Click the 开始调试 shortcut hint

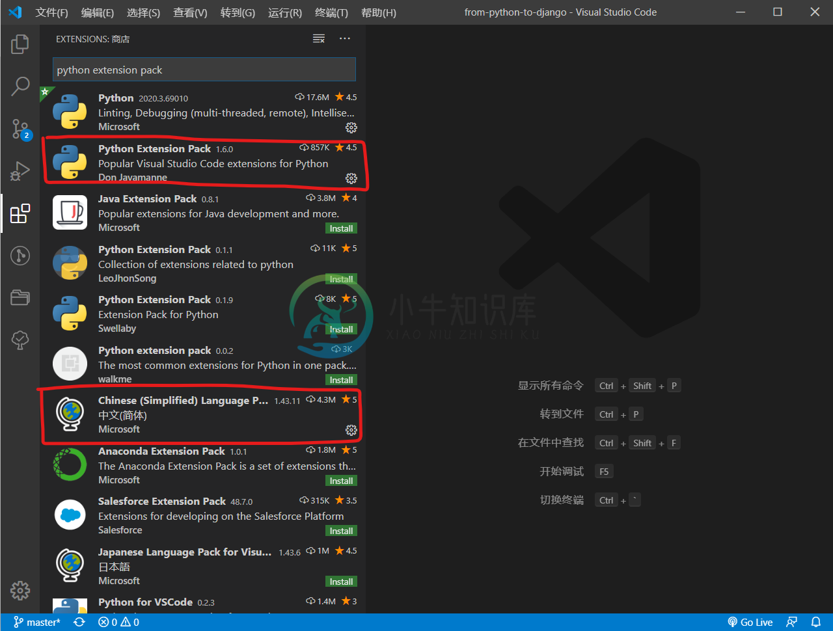pyautogui.click(x=562, y=472)
